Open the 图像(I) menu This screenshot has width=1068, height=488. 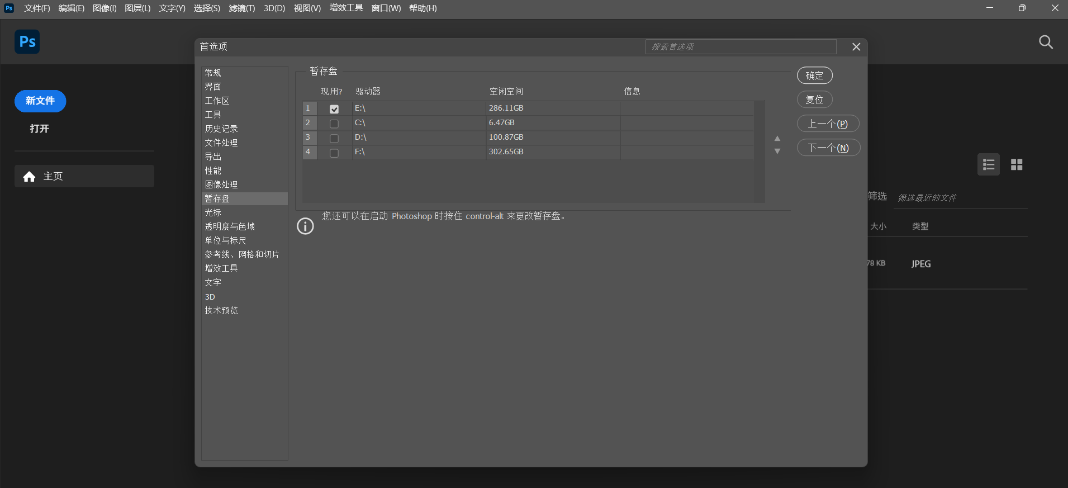[105, 8]
